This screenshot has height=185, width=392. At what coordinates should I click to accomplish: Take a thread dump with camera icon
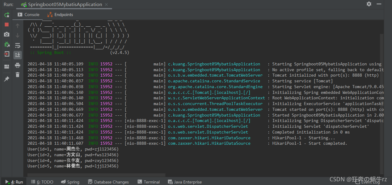(7, 35)
